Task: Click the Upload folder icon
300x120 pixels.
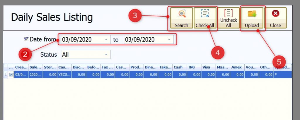Action: pyautogui.click(x=252, y=14)
